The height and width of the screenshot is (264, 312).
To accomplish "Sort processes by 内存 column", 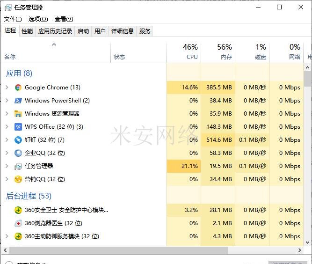I will click(218, 52).
